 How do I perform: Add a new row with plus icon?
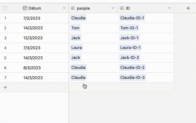[5, 87]
